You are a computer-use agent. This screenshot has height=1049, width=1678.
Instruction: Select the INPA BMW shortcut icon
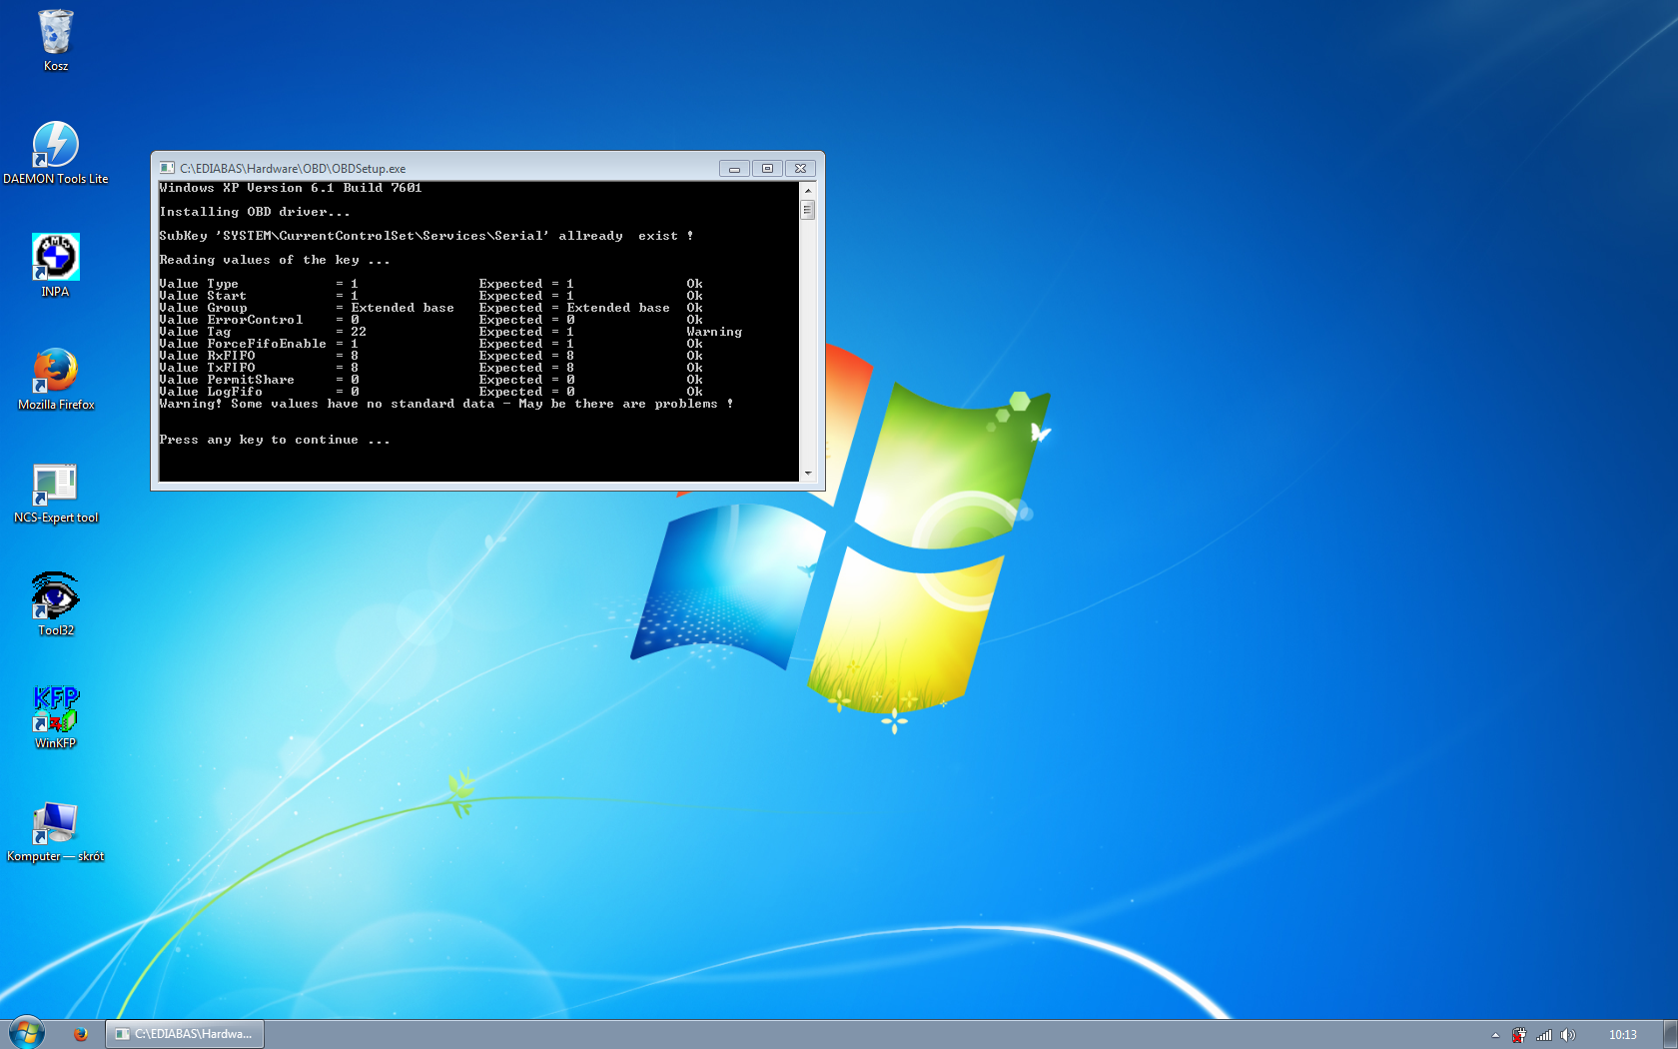(x=56, y=266)
